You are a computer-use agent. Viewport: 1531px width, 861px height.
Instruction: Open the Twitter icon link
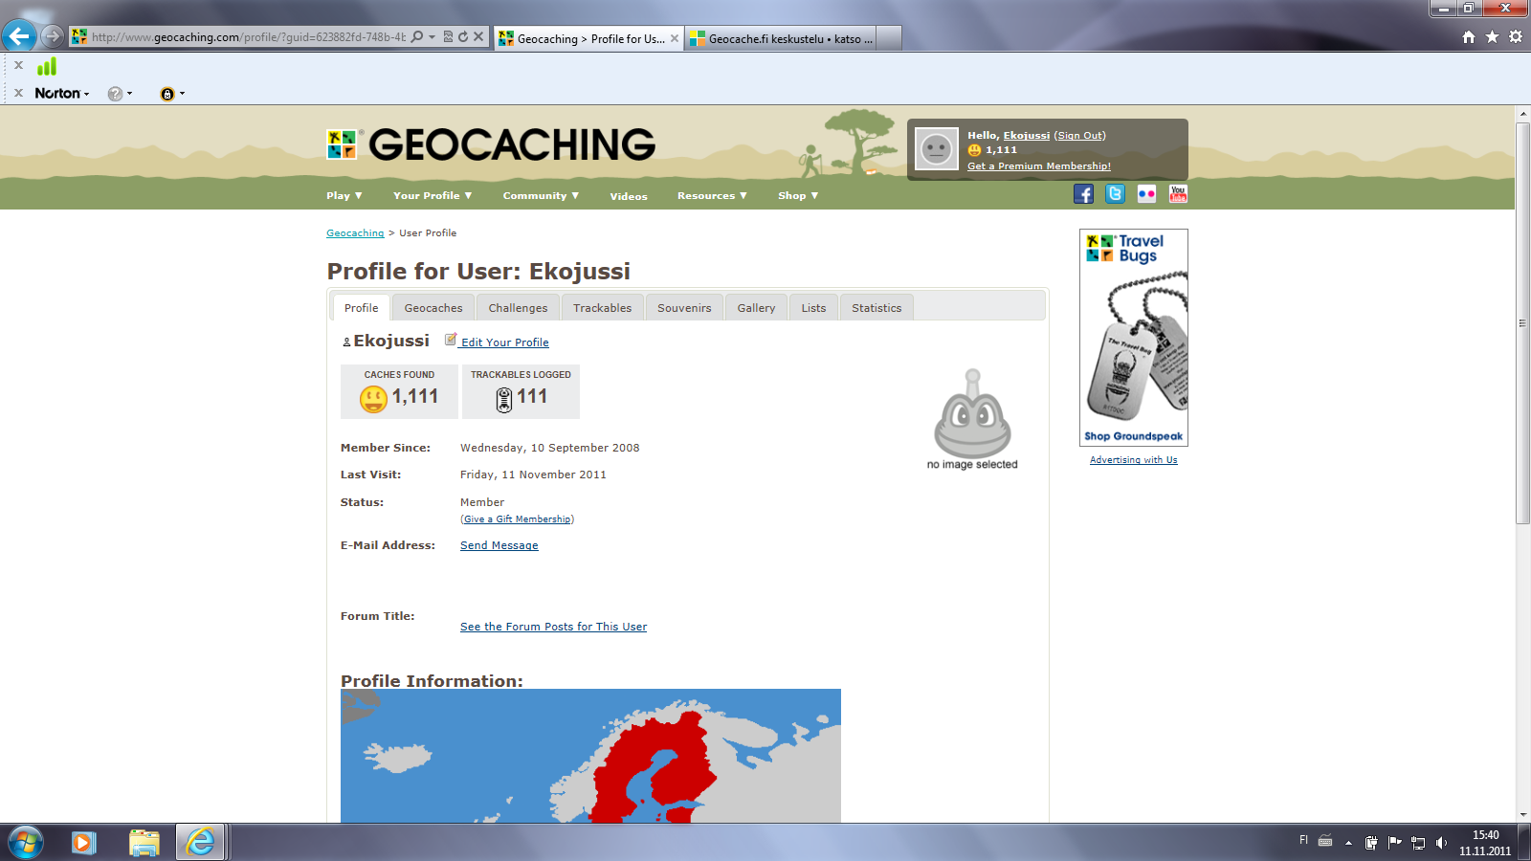[x=1115, y=194]
